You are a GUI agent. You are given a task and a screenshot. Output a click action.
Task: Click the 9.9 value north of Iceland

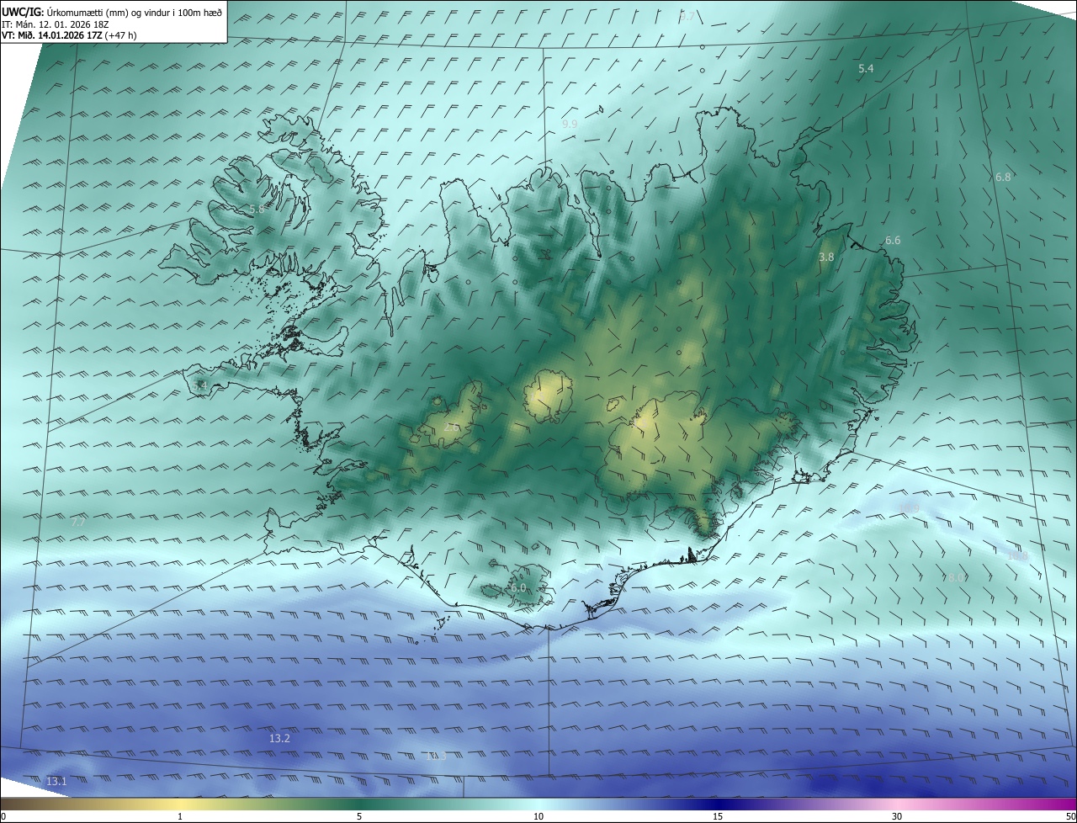click(x=570, y=124)
